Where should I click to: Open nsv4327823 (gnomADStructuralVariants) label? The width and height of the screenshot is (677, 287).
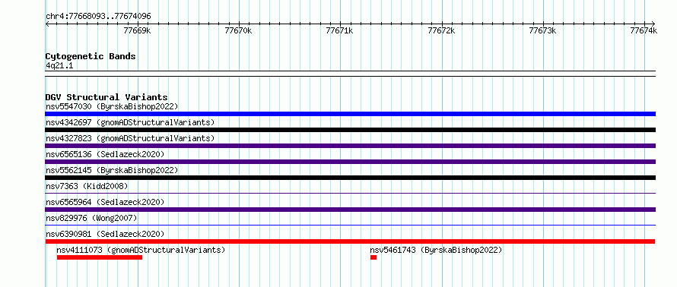(130, 138)
